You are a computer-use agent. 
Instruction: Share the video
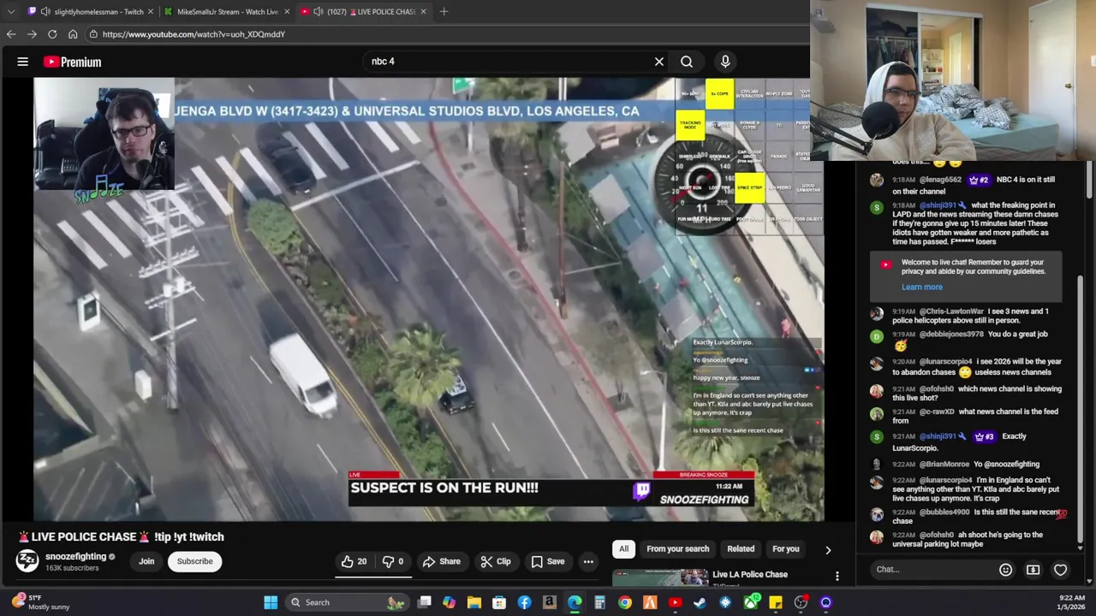point(441,561)
